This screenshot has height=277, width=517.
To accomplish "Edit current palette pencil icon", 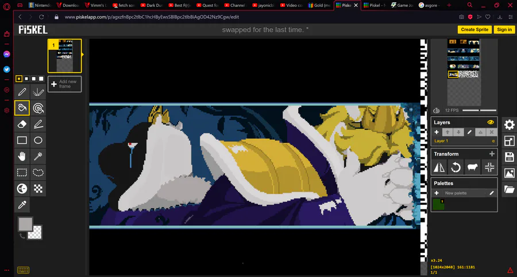I will click(x=492, y=193).
